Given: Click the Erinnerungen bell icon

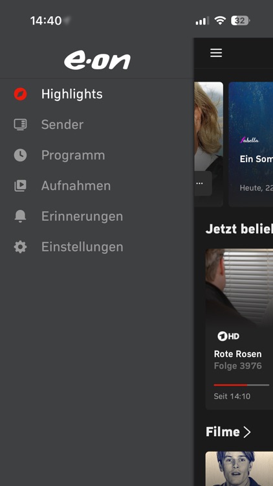Looking at the screenshot, I should coord(21,216).
